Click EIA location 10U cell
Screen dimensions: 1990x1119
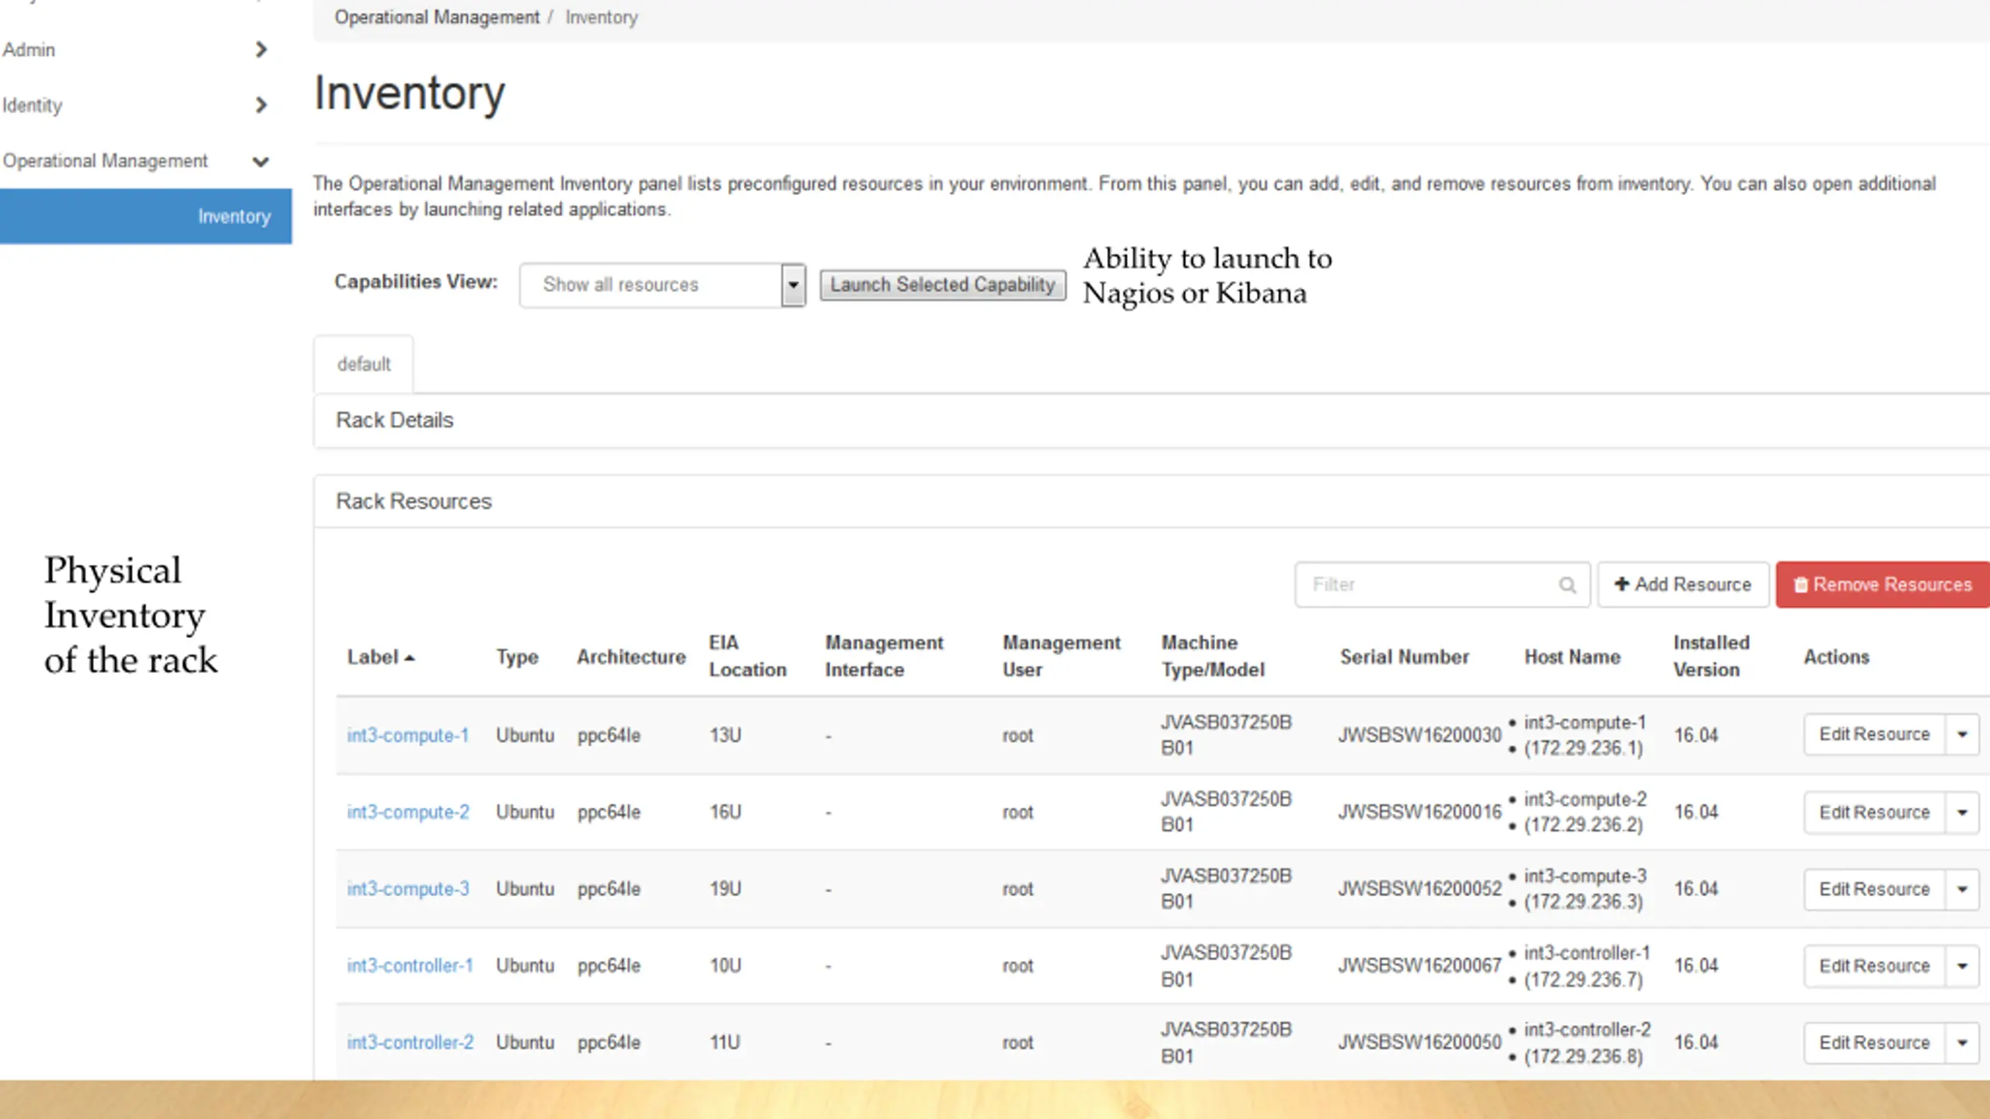[x=725, y=966]
